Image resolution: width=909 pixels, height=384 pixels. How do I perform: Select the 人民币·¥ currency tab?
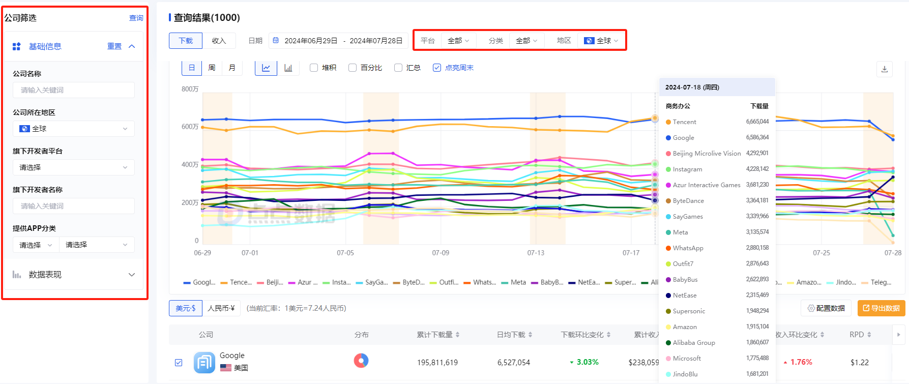tap(221, 308)
